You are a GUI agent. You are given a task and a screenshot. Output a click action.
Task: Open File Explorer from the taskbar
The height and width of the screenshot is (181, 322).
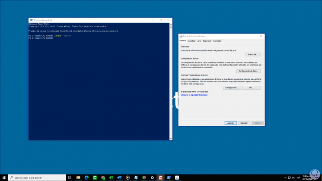(78, 178)
